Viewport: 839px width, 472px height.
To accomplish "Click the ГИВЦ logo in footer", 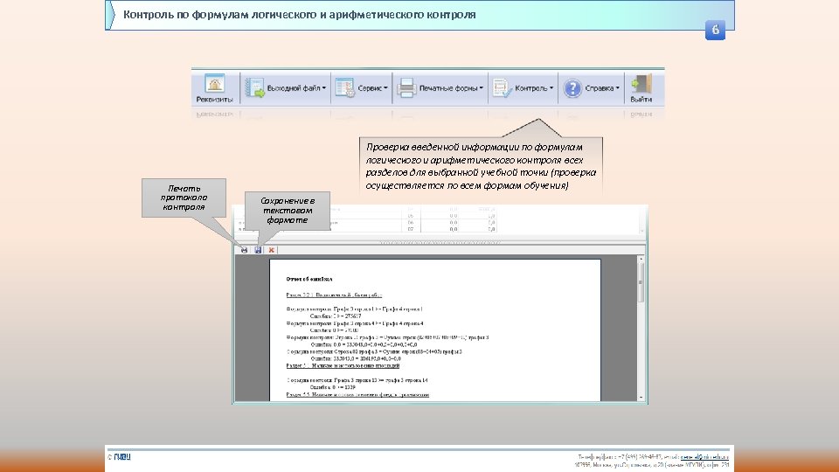I will click(121, 456).
